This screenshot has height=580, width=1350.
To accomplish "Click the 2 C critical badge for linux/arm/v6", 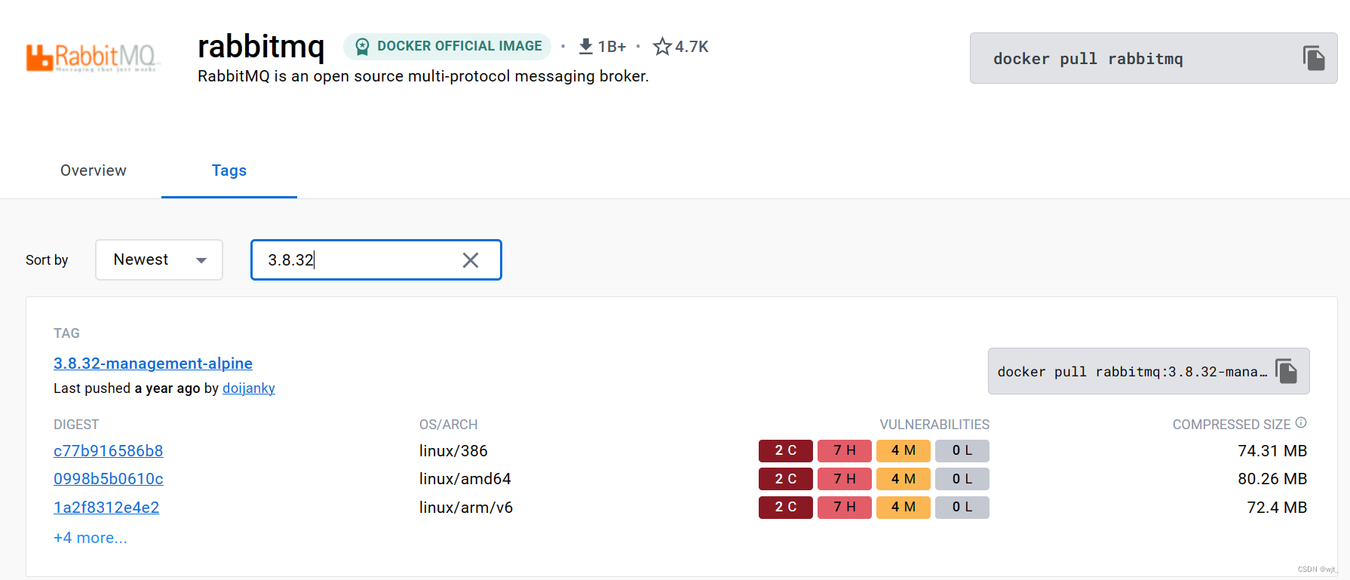I will (786, 508).
